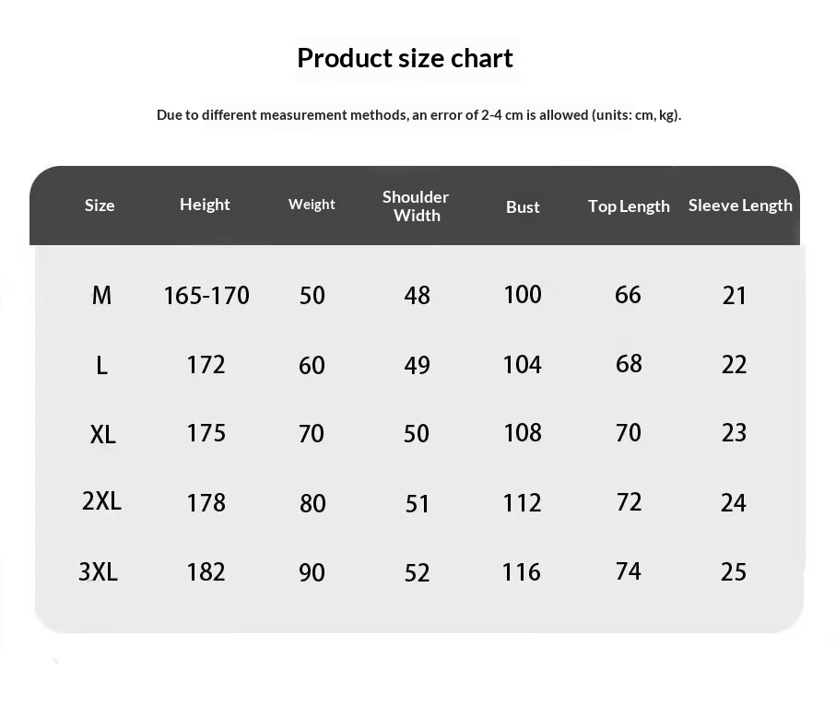
Task: Select the Bust column header
Action: 523,207
